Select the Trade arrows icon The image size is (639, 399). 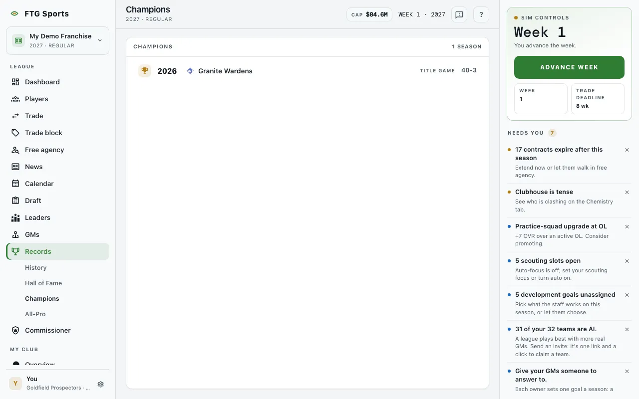tap(15, 116)
